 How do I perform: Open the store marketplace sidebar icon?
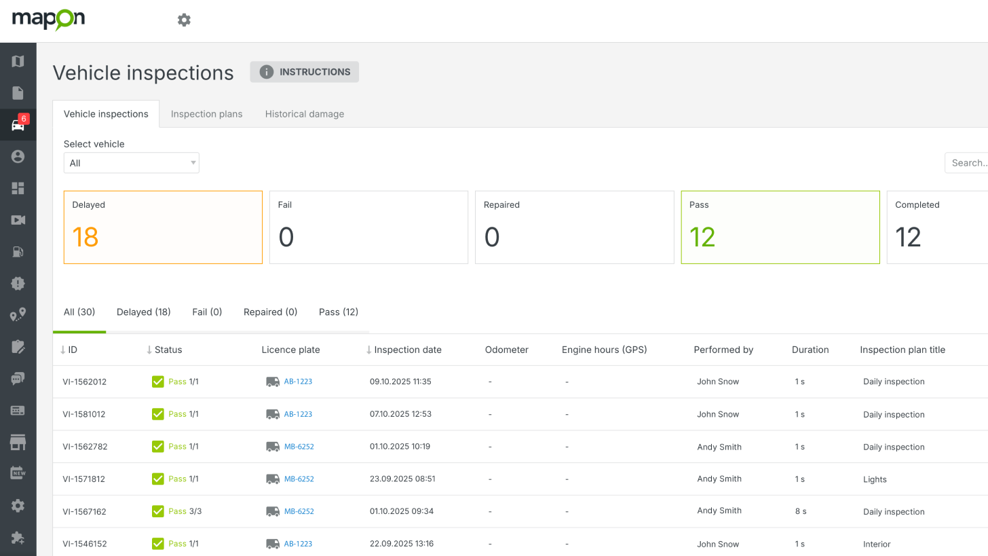click(18, 443)
